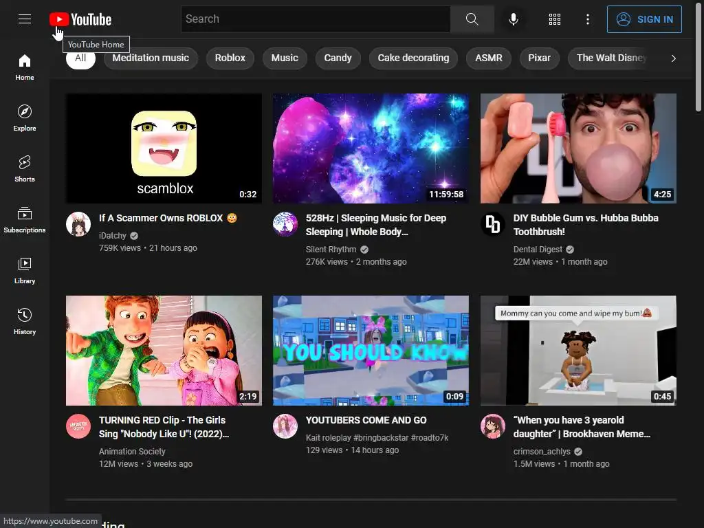The height and width of the screenshot is (528, 704).
Task: Select the Meditation music chip
Action: point(151,58)
